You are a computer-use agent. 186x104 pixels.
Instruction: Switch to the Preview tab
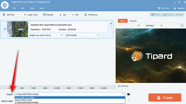(x=133, y=21)
